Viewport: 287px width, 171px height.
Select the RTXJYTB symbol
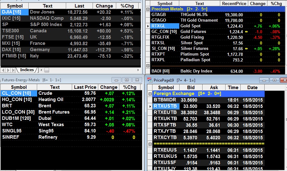[165, 131]
